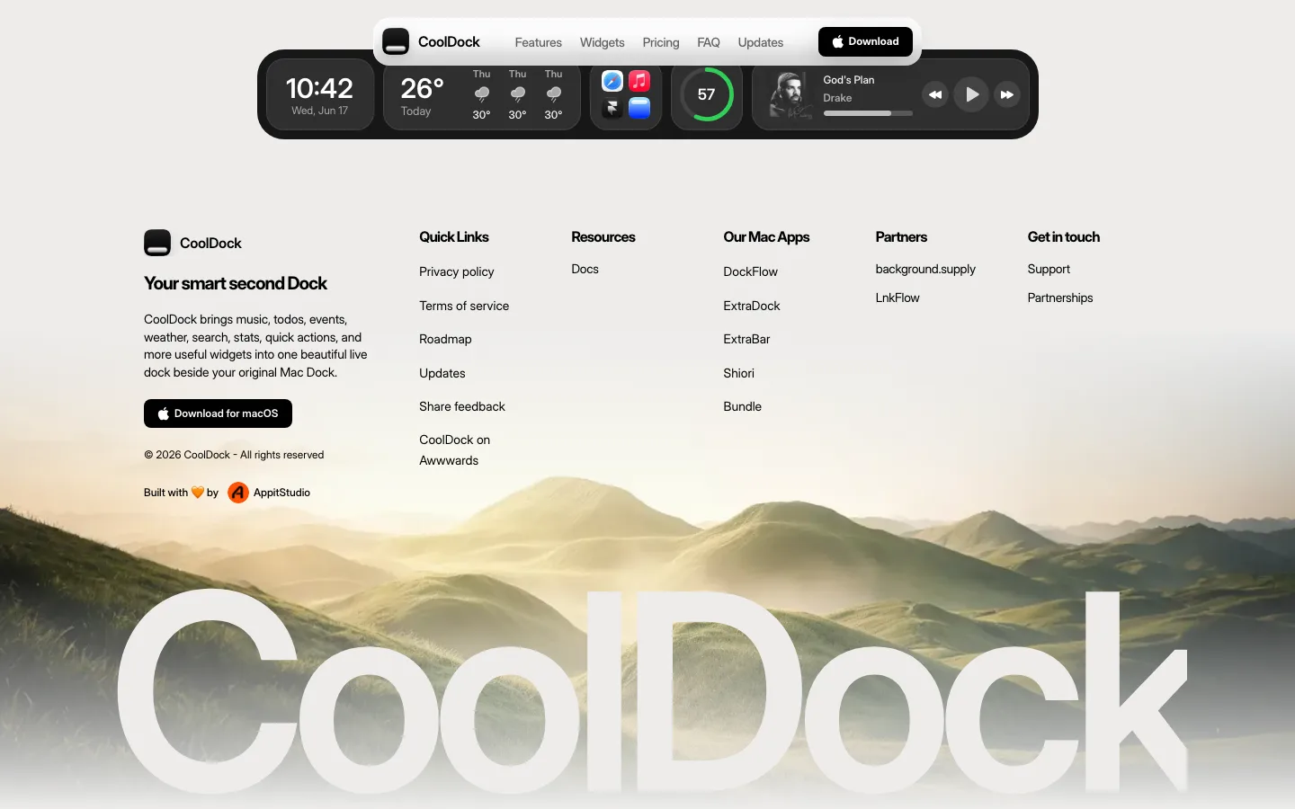Open the Support link
Viewport: 1295px width, 809px height.
[1049, 269]
